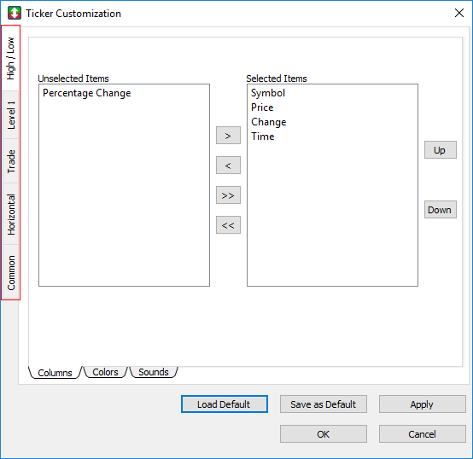
Task: Select Percentage Change in Unselected Items
Action: coord(86,93)
